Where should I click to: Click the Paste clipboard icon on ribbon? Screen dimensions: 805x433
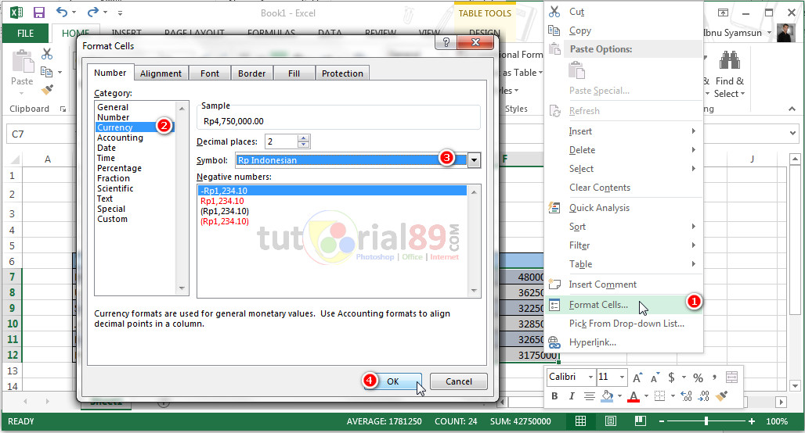(x=22, y=62)
